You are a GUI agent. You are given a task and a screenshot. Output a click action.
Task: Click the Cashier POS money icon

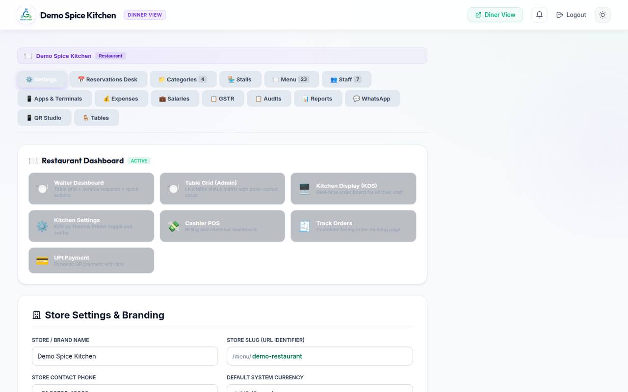click(173, 226)
